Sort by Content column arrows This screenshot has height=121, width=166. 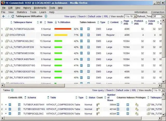[108, 22]
